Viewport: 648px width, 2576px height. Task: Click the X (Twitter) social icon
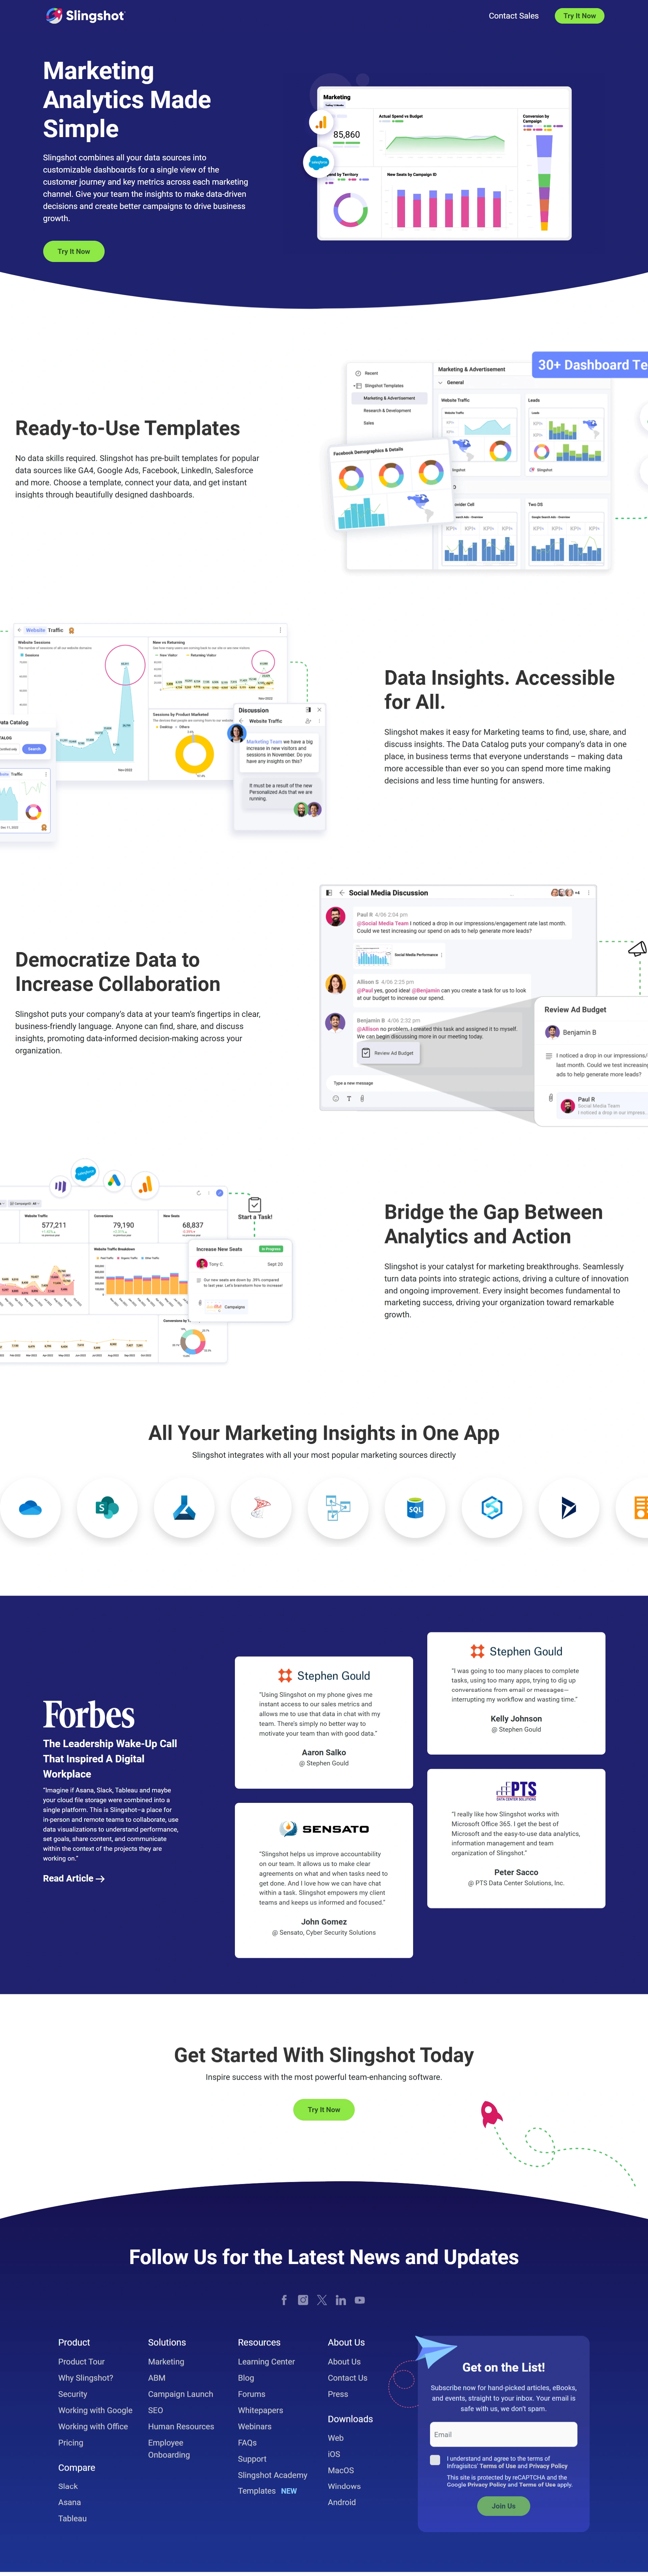(322, 2300)
